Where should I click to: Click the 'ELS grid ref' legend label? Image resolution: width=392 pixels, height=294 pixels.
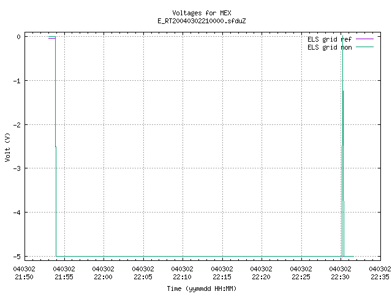pos(330,39)
